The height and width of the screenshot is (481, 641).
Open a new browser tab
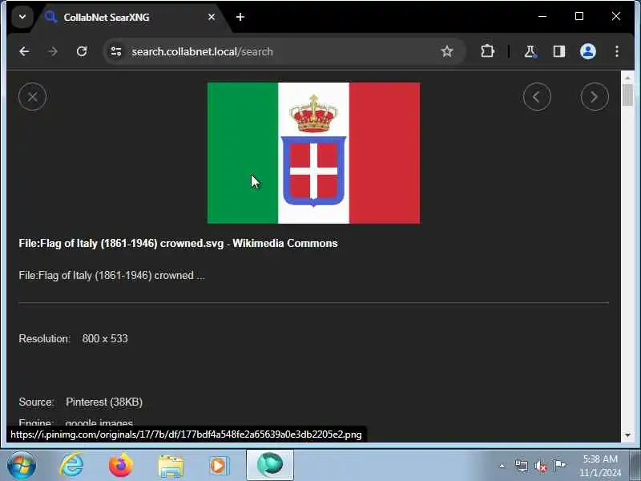pyautogui.click(x=240, y=17)
